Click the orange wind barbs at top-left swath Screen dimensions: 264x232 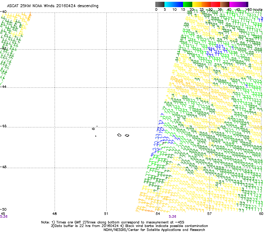click(x=30, y=16)
